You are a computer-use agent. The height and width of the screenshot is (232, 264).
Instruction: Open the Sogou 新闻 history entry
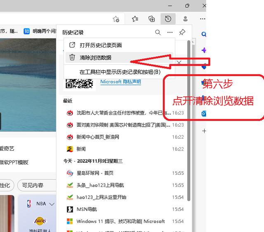125,149
